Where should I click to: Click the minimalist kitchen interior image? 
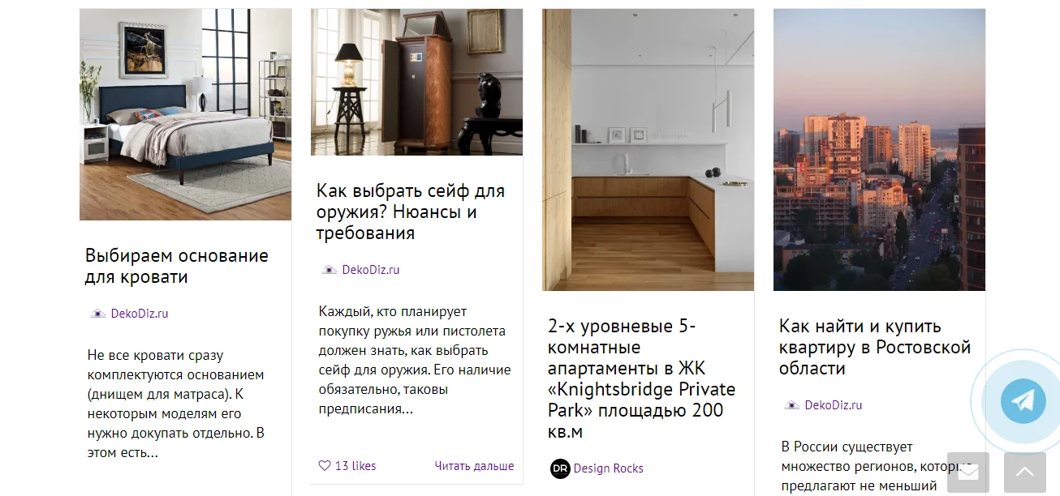coord(648,150)
